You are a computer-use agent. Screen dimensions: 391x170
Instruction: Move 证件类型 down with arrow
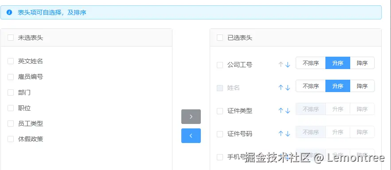(x=288, y=111)
